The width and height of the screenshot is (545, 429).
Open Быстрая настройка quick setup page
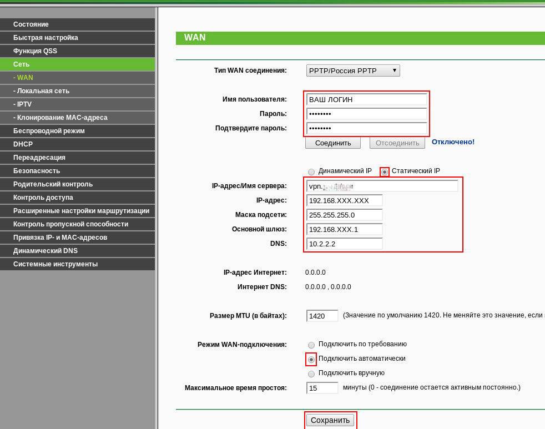click(x=77, y=38)
